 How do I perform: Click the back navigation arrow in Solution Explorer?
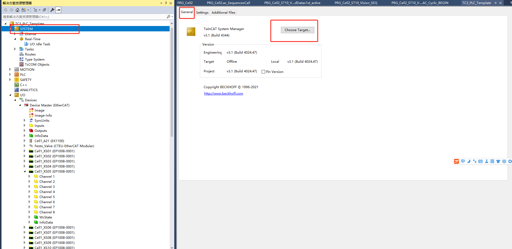click(x=6, y=10)
